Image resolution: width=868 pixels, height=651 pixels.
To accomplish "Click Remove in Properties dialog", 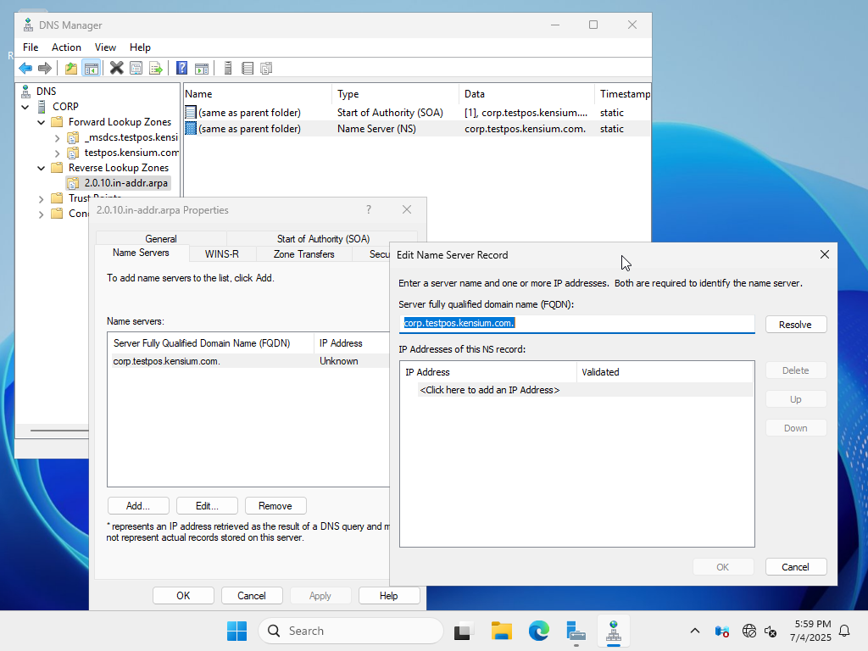I will pyautogui.click(x=275, y=505).
